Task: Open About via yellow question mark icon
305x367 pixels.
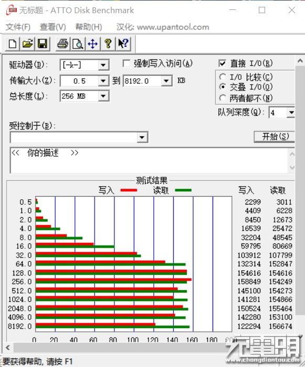Action: (108, 44)
